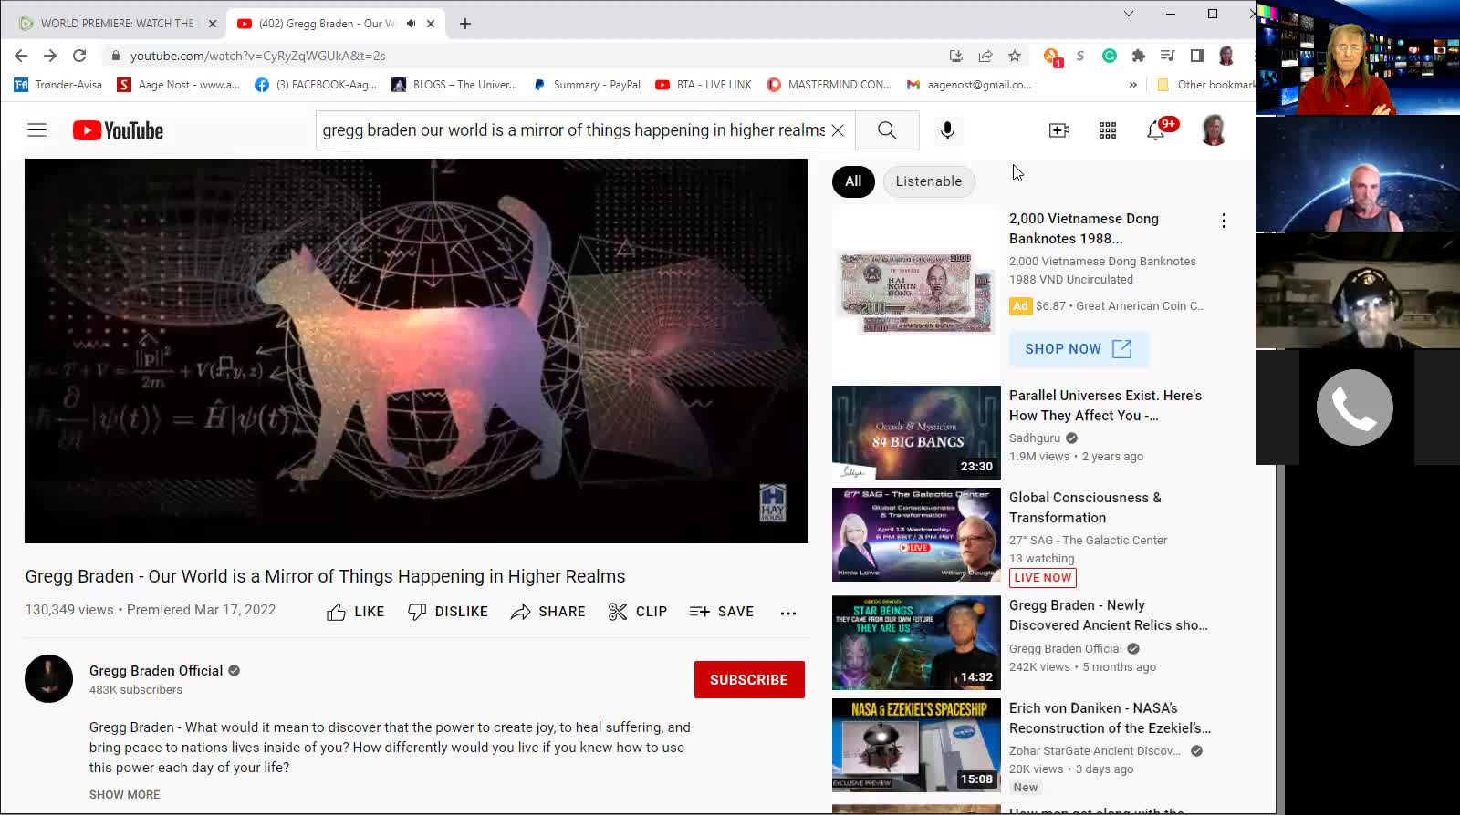Click the browser address bar URL
The width and height of the screenshot is (1460, 815).
pyautogui.click(x=257, y=56)
